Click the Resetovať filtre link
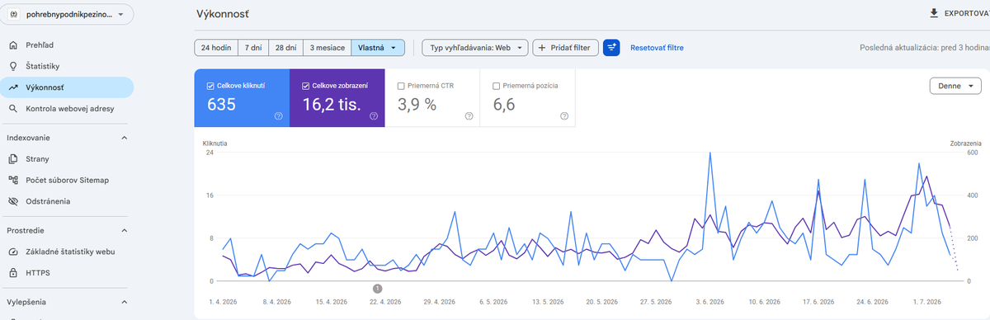The image size is (990, 320). (x=657, y=48)
